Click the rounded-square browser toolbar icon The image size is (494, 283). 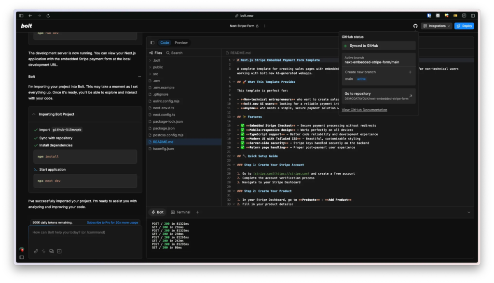(464, 16)
